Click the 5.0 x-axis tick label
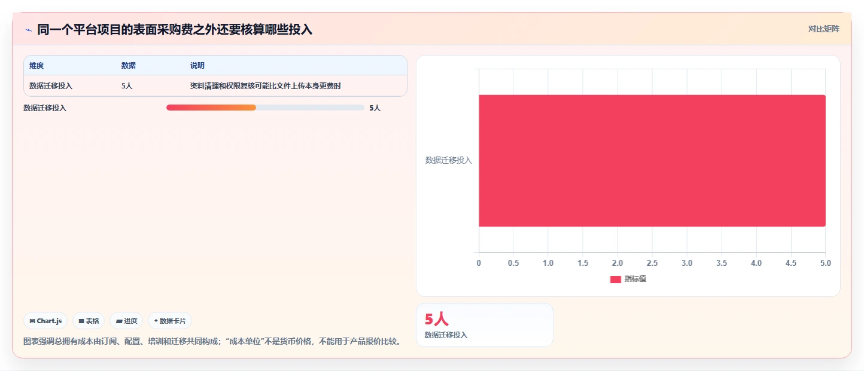Image resolution: width=864 pixels, height=371 pixels. click(825, 263)
